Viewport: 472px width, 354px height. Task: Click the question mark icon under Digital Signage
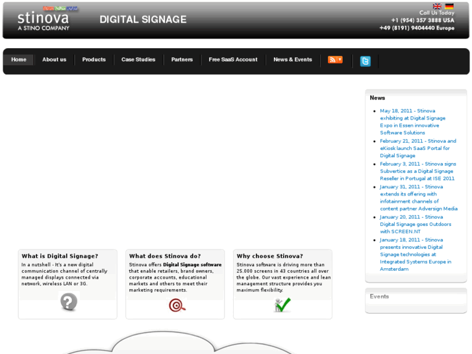pyautogui.click(x=69, y=301)
